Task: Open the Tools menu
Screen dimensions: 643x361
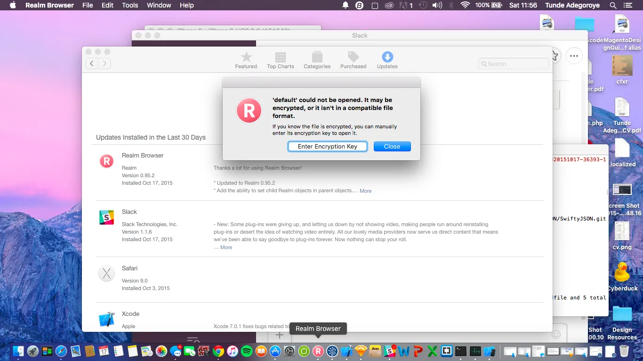Action: point(130,5)
